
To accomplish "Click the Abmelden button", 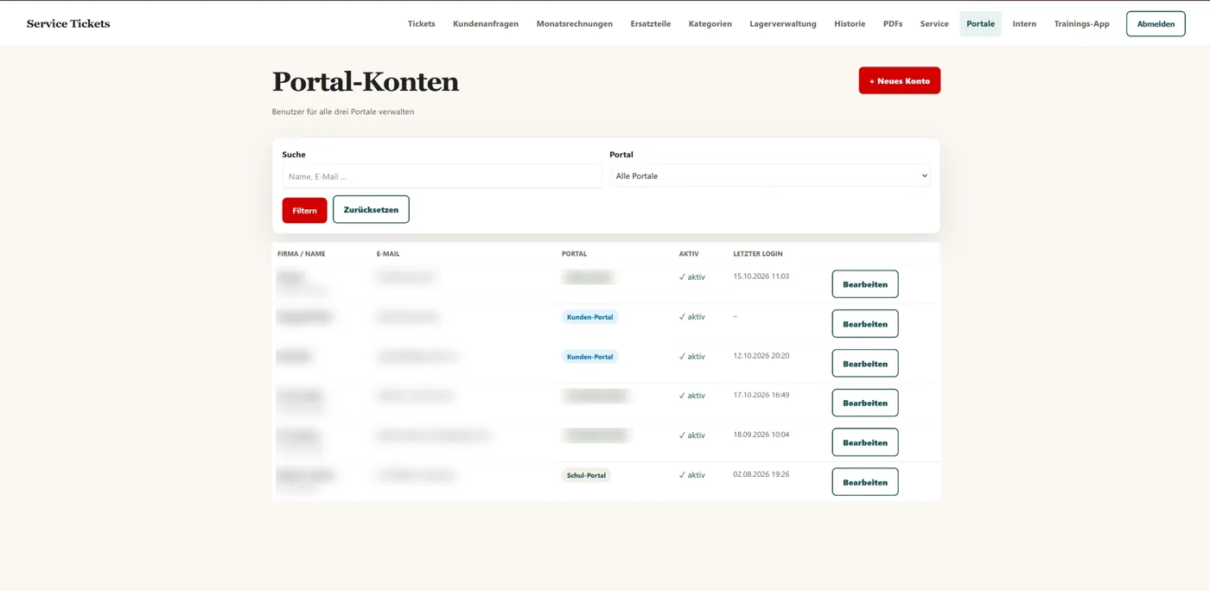I will pyautogui.click(x=1156, y=24).
